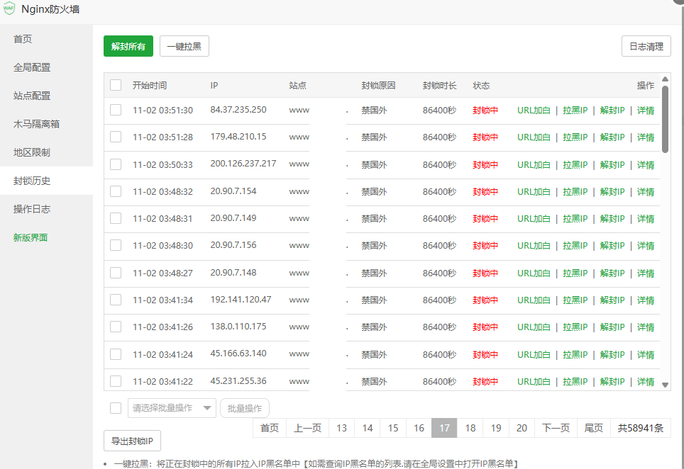The width and height of the screenshot is (684, 469).
Task: Tick the select-all checkbox in table header
Action: (x=116, y=86)
